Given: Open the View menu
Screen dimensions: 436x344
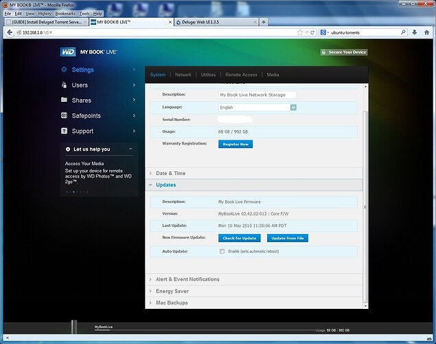Looking at the screenshot, I should click(x=30, y=14).
